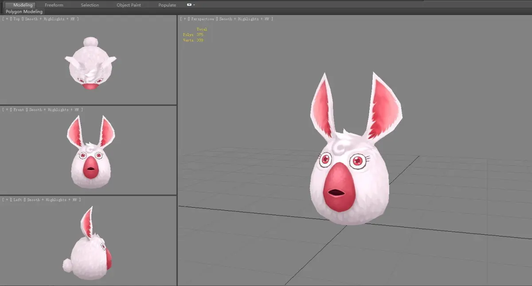
Task: Open the Selection ribbon tab
Action: click(x=90, y=5)
